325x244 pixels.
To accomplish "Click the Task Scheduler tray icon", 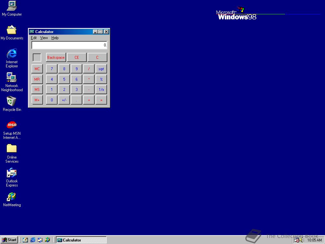I will (x=297, y=240).
